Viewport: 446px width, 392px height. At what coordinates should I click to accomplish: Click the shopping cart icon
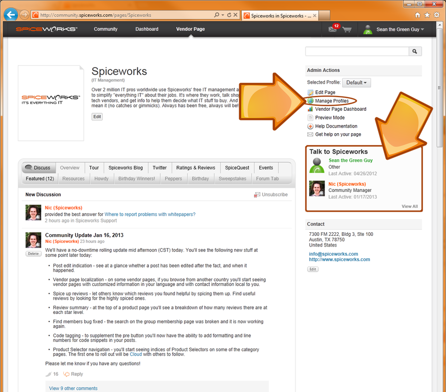(x=349, y=29)
